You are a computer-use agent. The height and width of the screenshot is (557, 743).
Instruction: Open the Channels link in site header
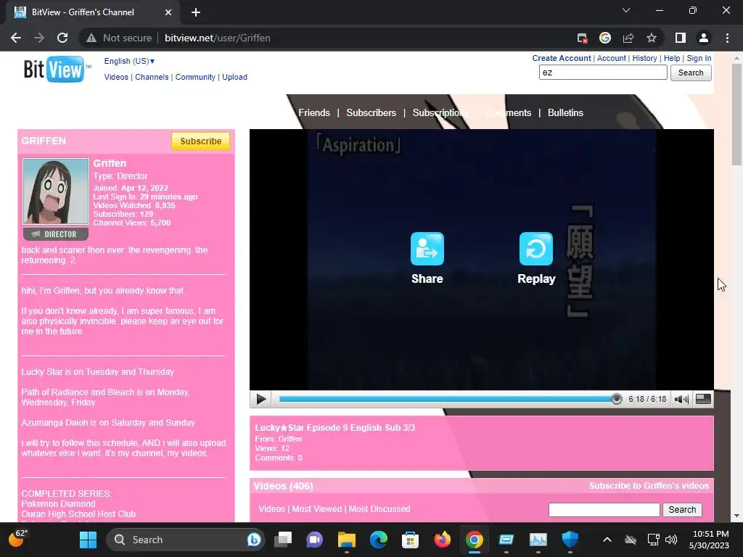tap(152, 77)
